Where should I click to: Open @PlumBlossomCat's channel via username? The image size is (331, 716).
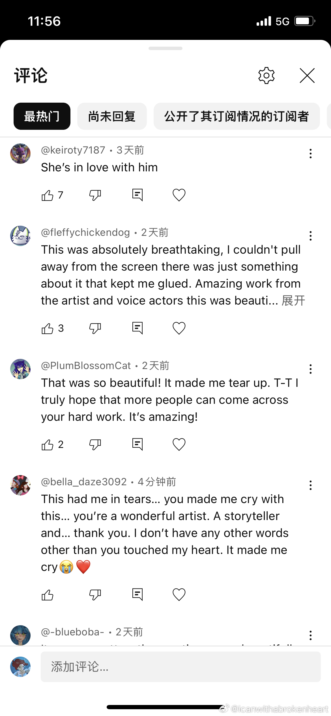[86, 366]
